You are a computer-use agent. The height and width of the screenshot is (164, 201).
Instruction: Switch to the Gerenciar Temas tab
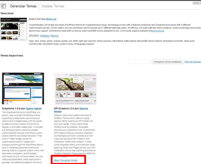23,6
